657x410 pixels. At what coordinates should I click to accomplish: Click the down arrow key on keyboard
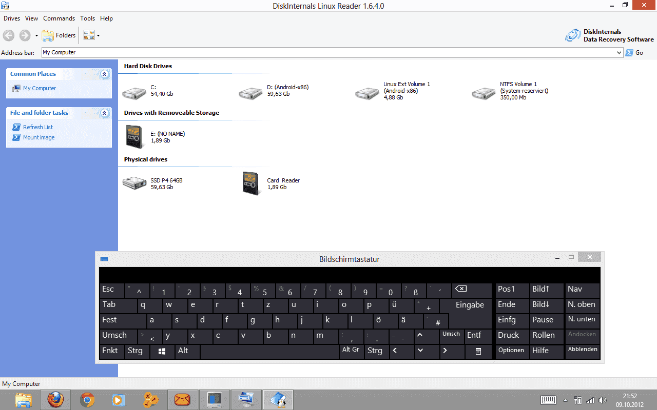click(427, 352)
